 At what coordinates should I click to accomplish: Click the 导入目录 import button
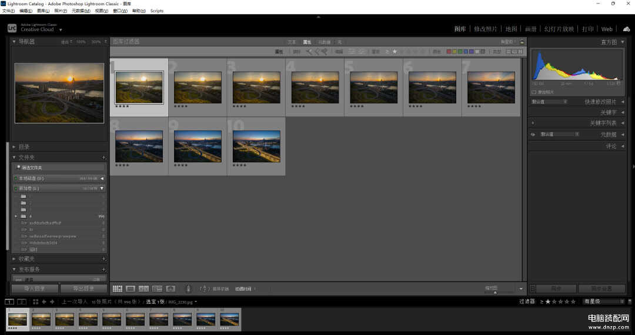click(35, 289)
